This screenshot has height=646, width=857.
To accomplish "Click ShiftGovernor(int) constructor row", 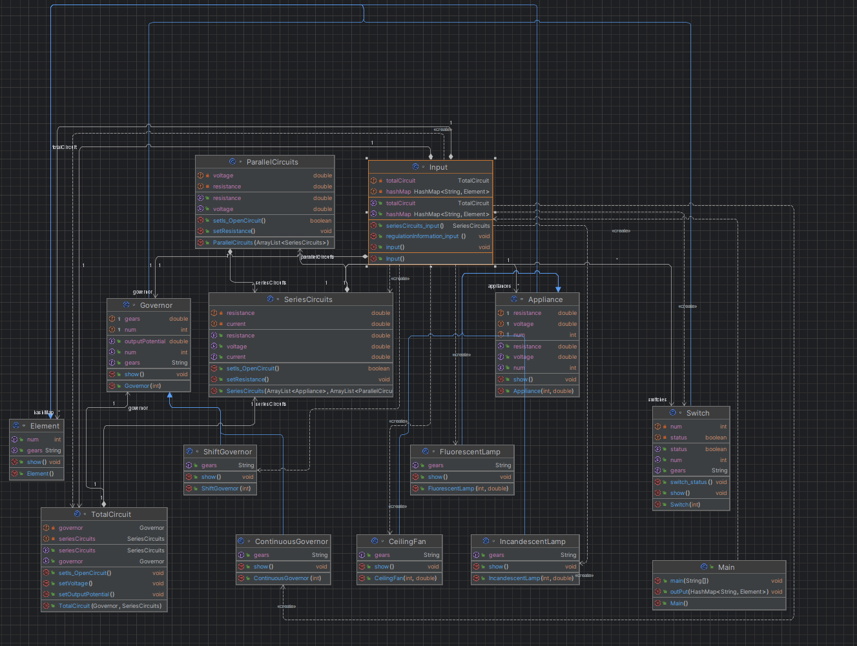I will coord(220,489).
